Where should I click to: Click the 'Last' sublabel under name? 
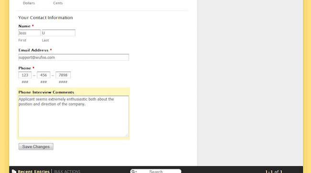click(45, 41)
